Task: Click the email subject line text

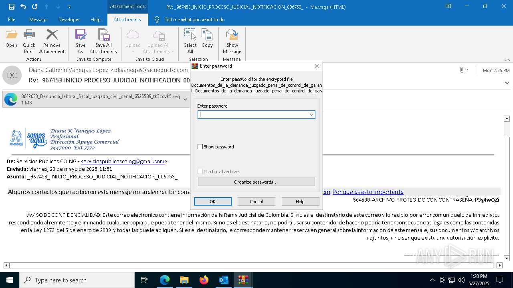Action: click(109, 80)
